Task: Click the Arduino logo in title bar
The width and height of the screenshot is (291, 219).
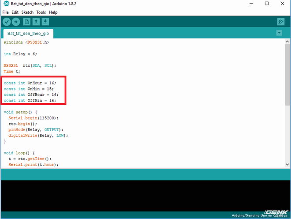Action: (6, 4)
